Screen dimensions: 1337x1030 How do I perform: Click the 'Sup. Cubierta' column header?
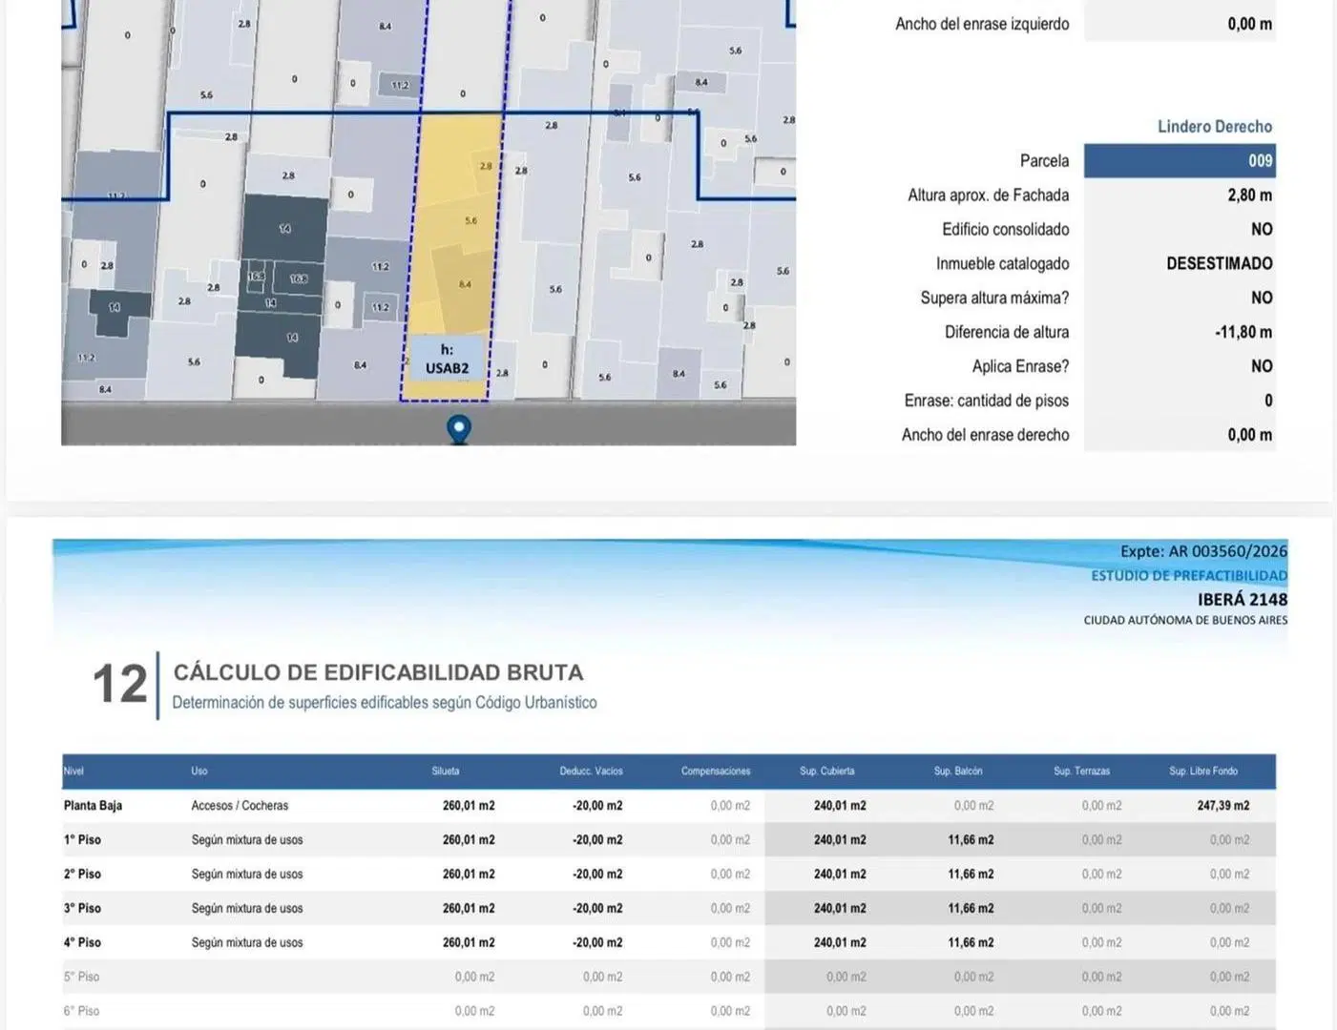(x=827, y=772)
